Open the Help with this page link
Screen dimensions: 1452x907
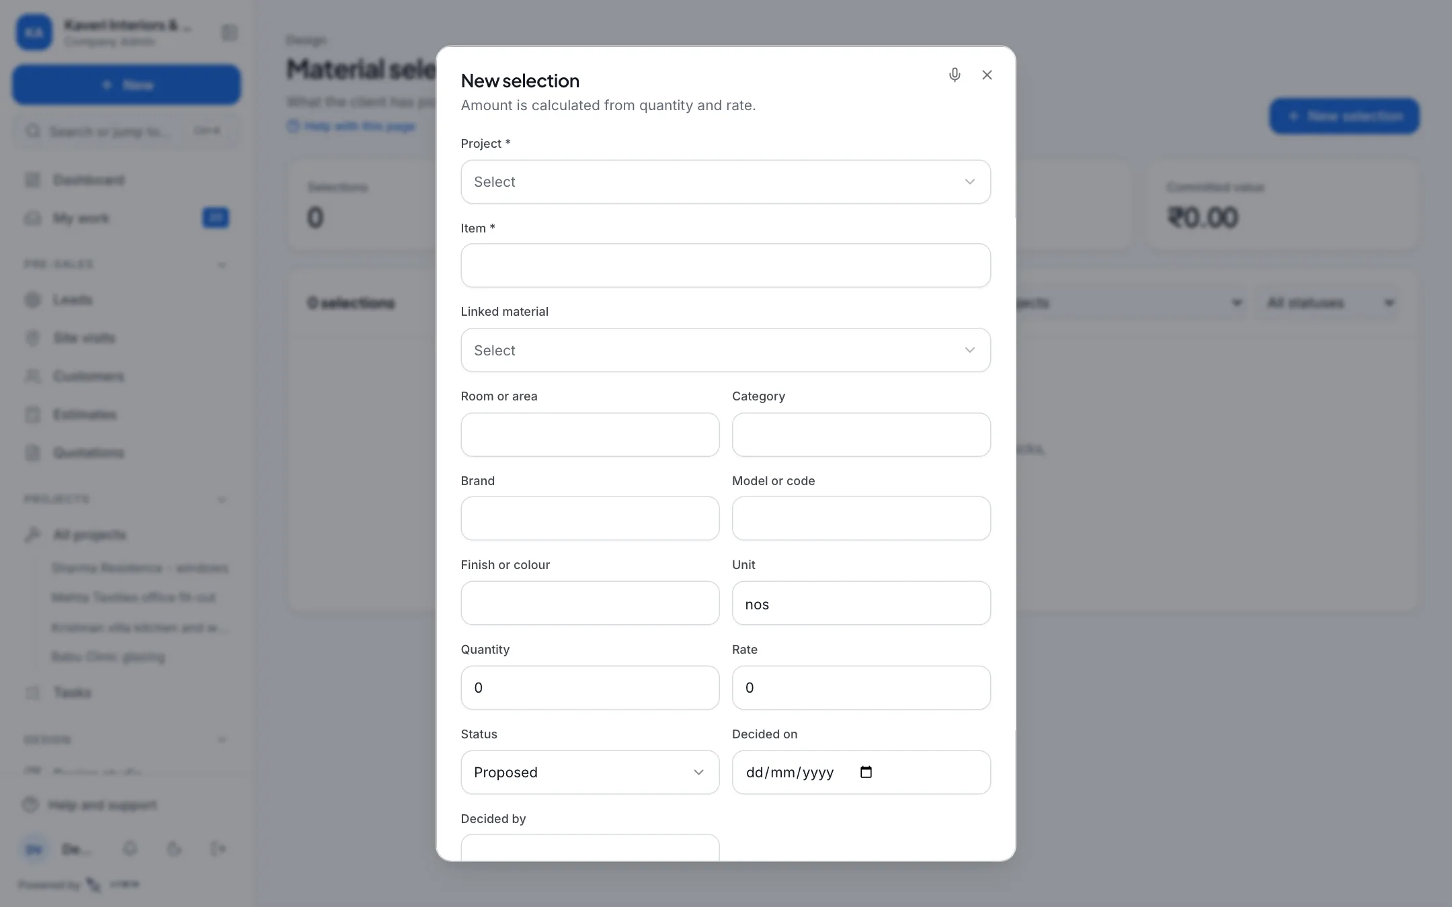coord(352,126)
